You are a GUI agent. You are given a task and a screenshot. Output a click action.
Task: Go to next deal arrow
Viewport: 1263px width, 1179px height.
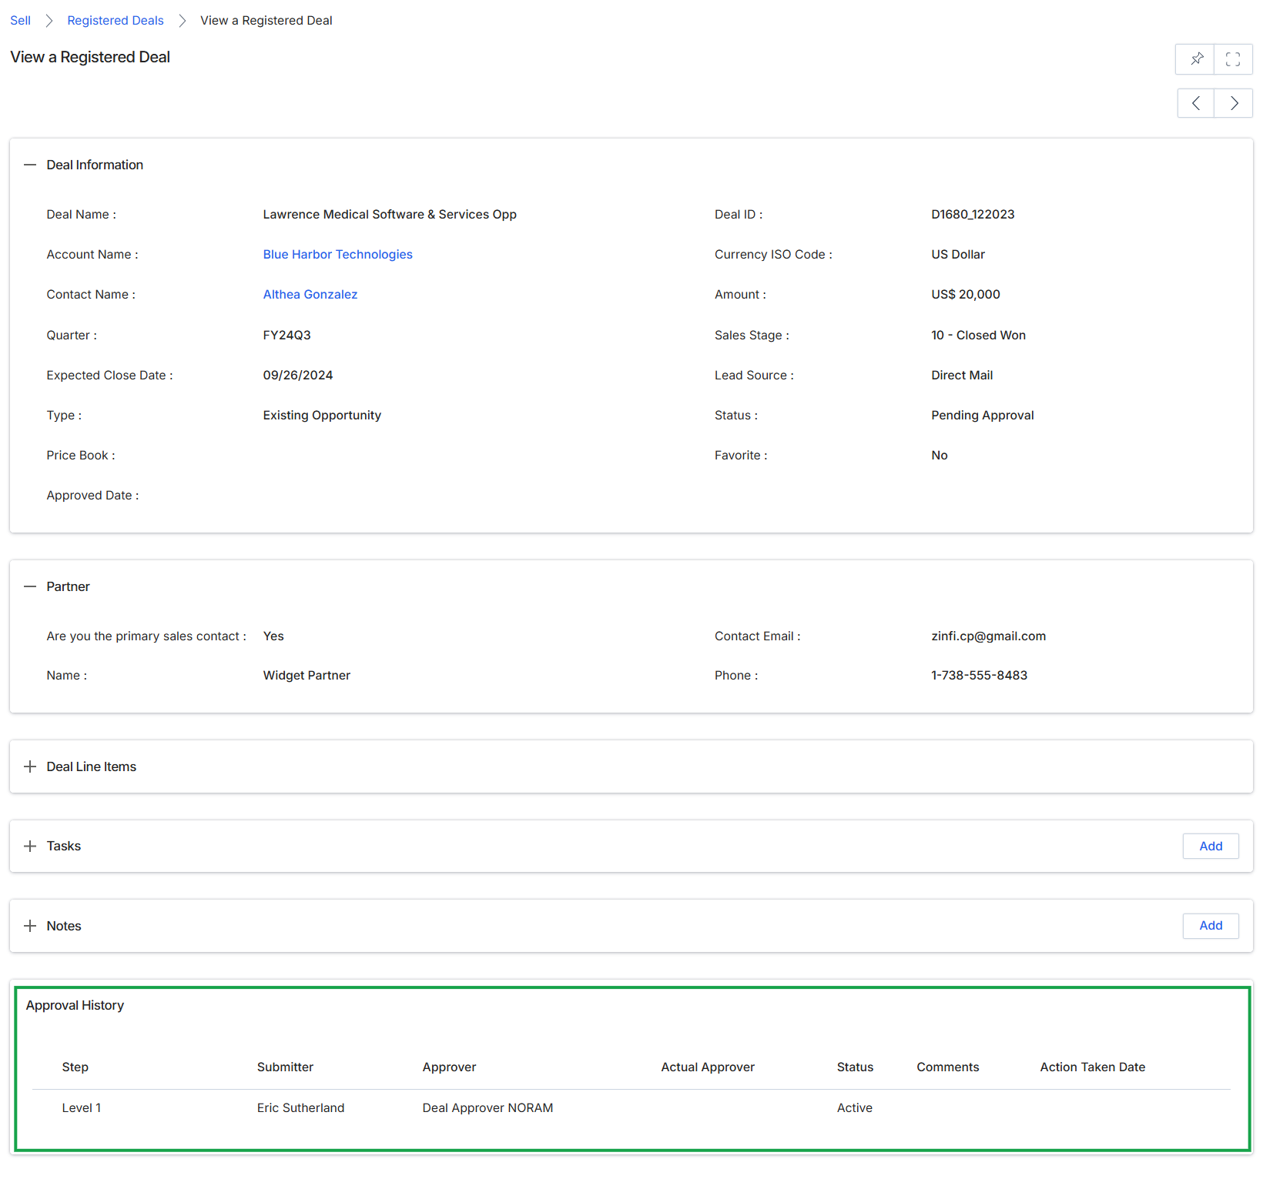pyautogui.click(x=1234, y=103)
